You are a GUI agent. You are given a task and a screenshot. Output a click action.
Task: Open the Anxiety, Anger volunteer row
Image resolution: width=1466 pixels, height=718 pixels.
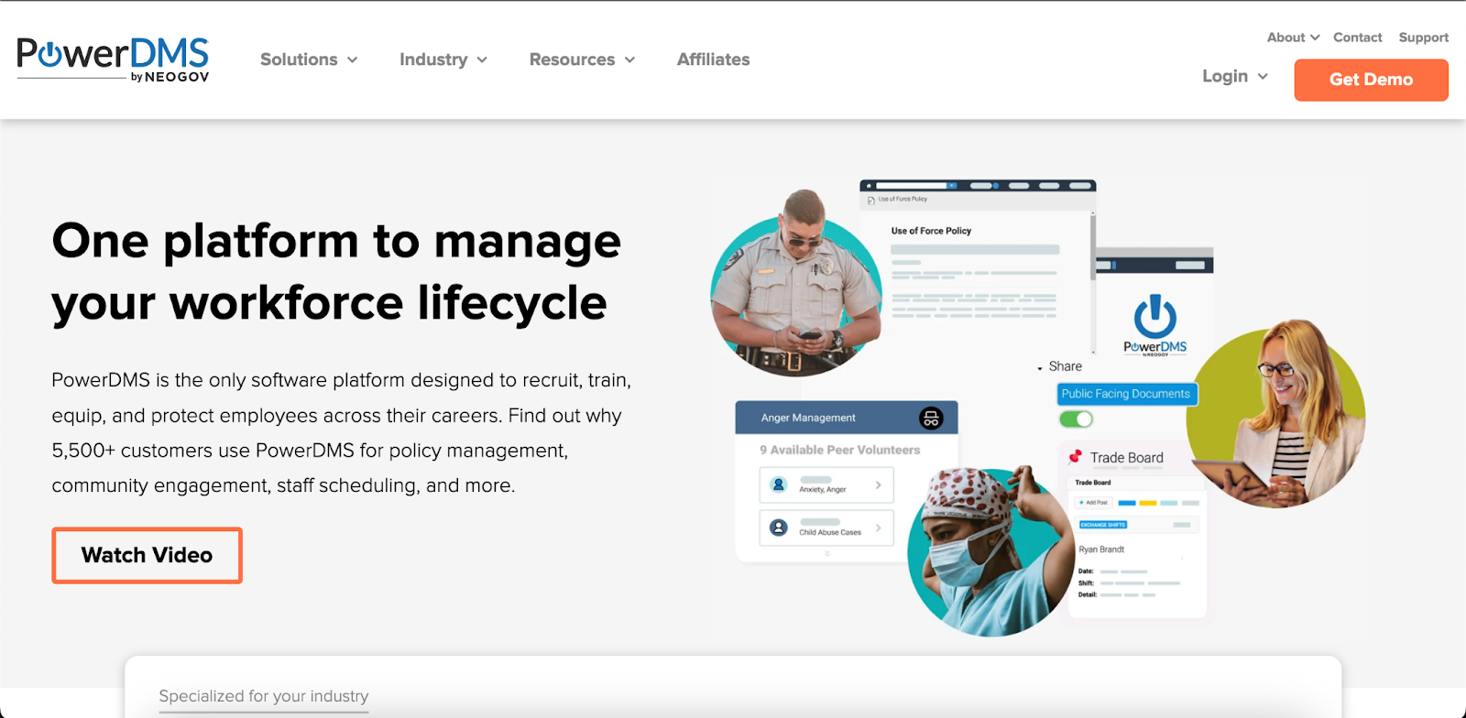pos(826,485)
